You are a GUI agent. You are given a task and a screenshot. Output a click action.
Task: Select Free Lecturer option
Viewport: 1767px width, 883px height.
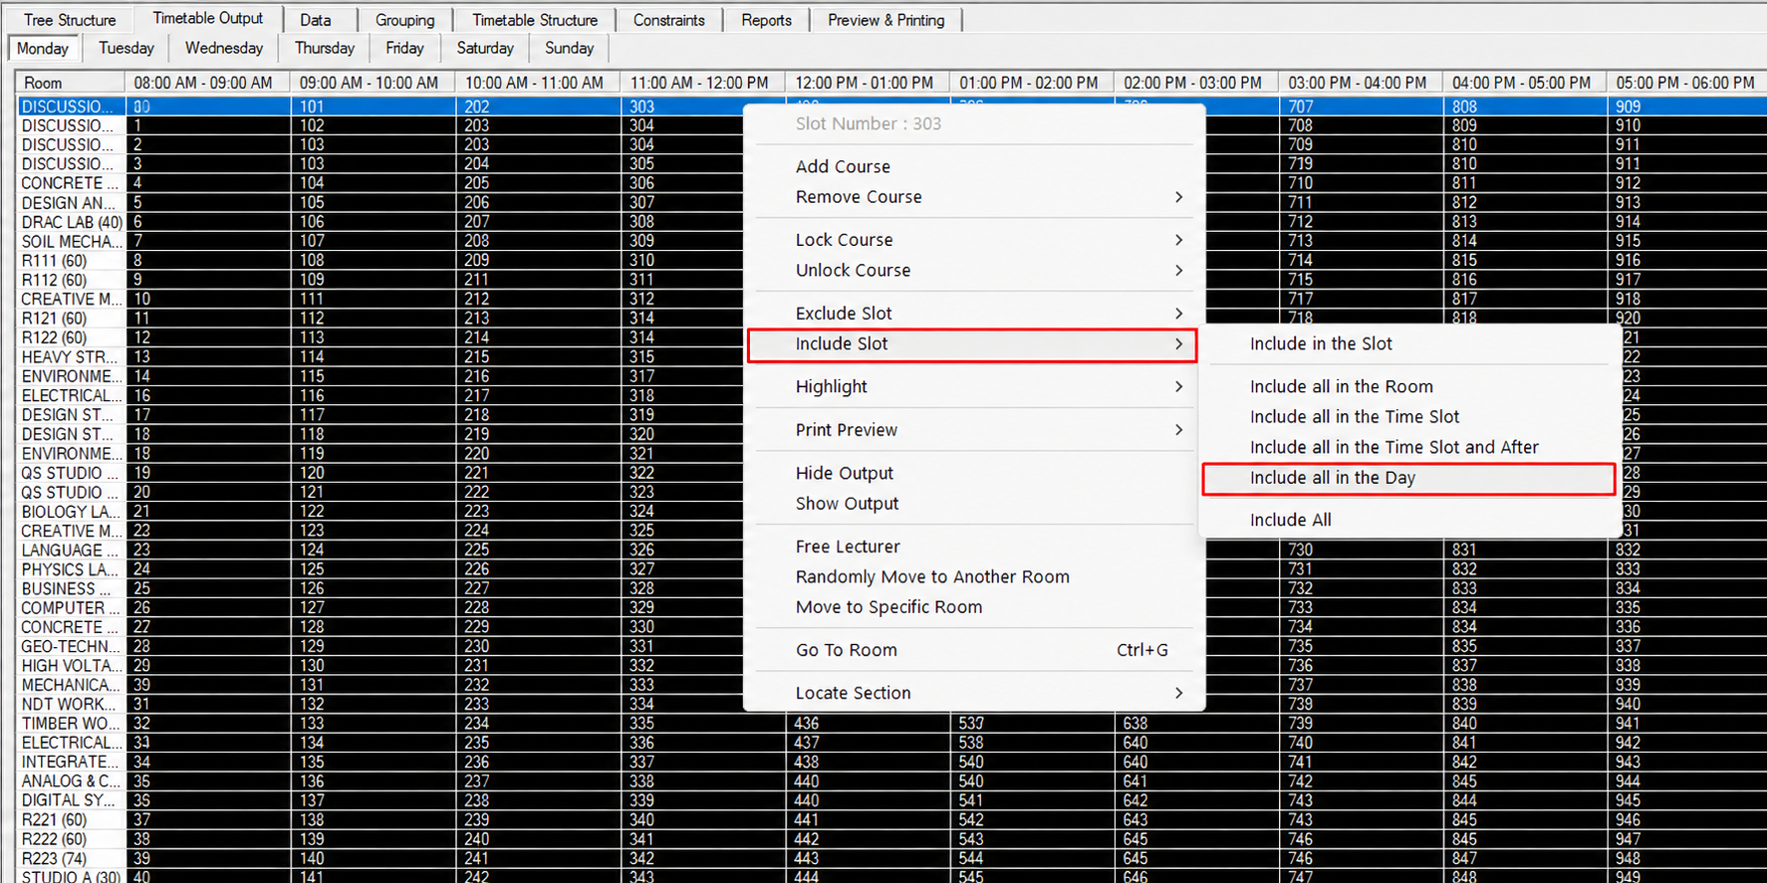tap(974, 547)
